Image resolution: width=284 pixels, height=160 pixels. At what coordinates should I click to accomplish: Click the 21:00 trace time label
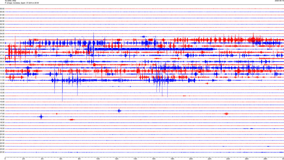pyautogui.click(x=2, y=137)
